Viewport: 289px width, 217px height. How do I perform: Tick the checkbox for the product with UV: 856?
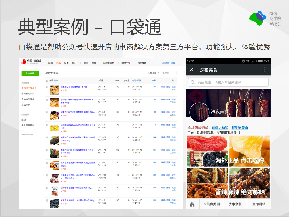[x=47, y=100]
